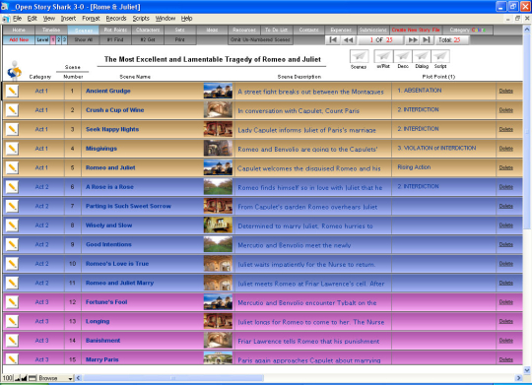The width and height of the screenshot is (532, 385).
Task: Click the zoom level 100 box
Action: point(8,378)
